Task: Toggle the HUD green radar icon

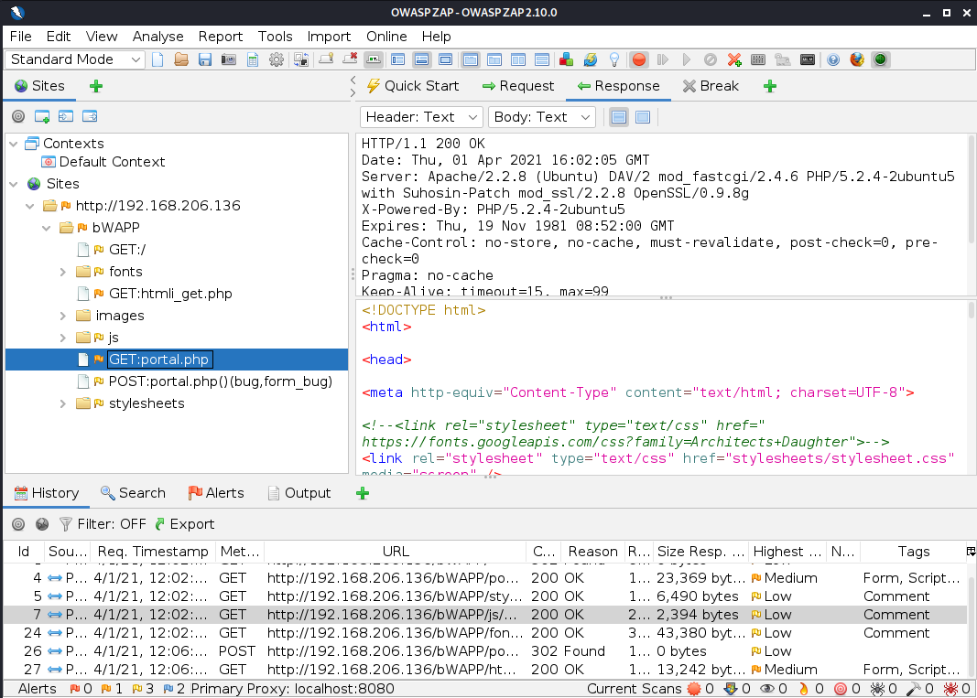Action: pos(881,59)
